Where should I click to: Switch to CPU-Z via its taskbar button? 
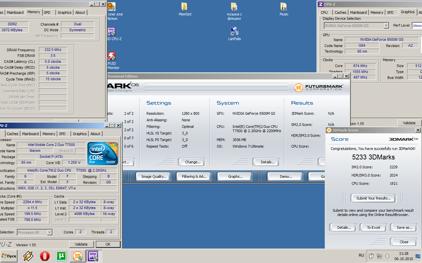point(93,256)
